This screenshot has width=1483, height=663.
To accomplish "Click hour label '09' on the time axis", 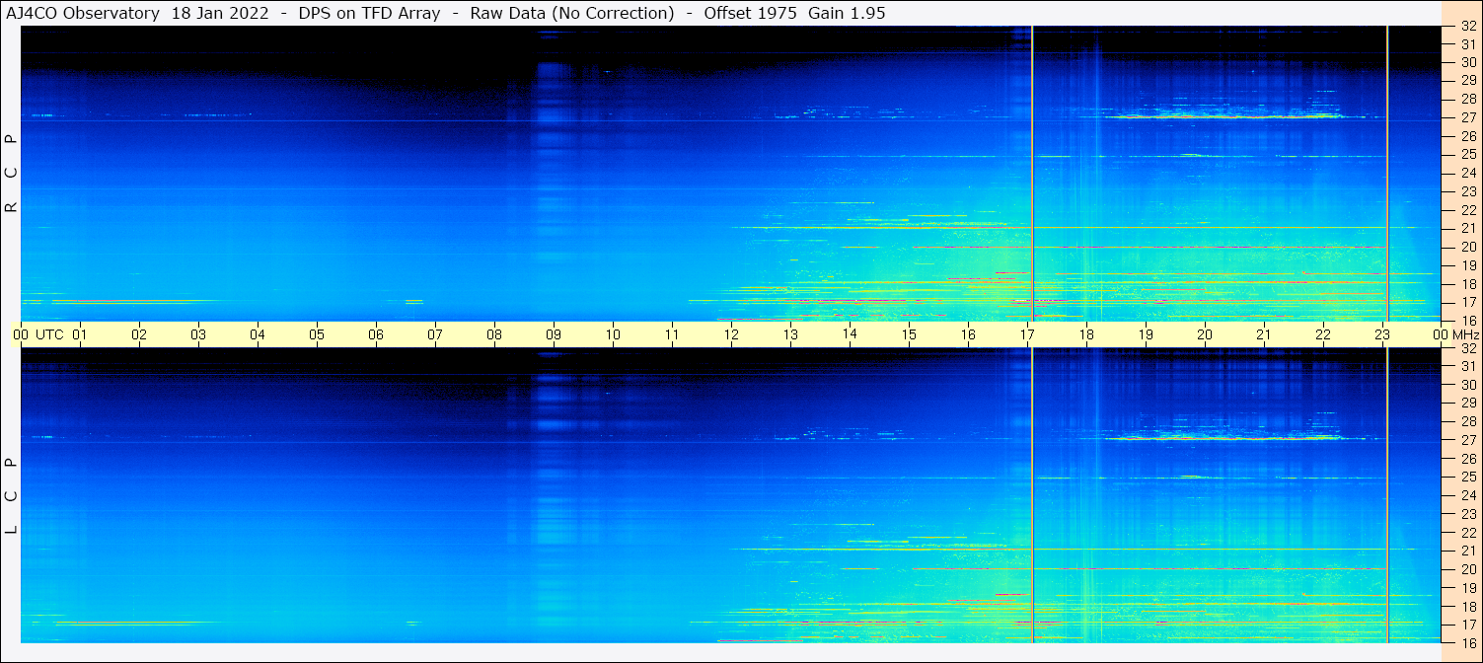I will pos(554,334).
